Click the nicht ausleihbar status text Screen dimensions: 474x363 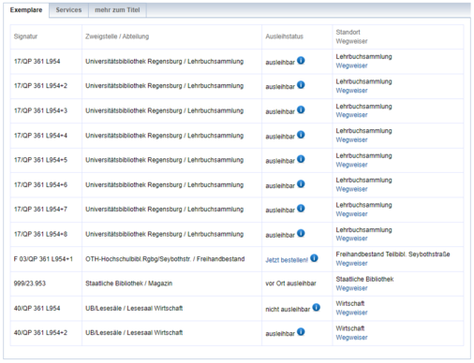(288, 310)
